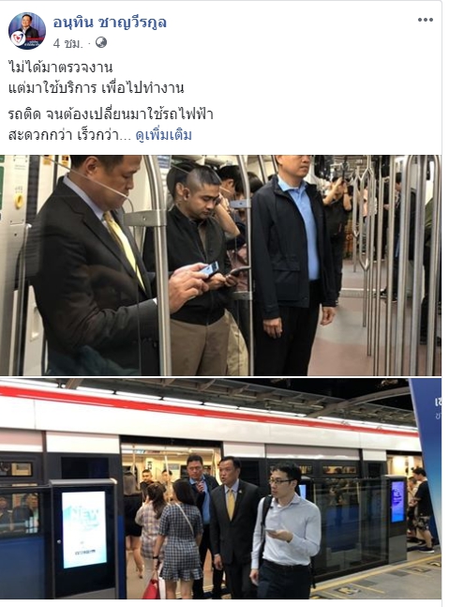Open the photo of men inside train
Screen dimensions: 449x607
pos(220,266)
